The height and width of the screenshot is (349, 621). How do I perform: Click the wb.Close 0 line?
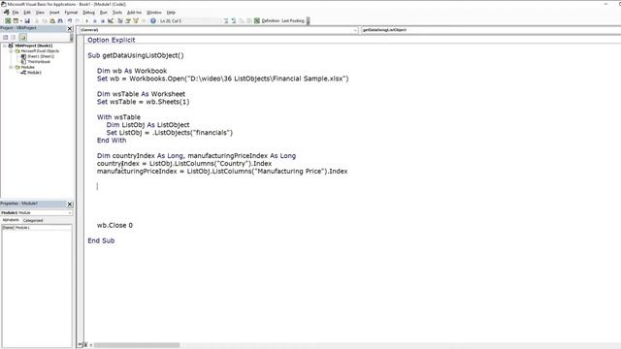[114, 225]
